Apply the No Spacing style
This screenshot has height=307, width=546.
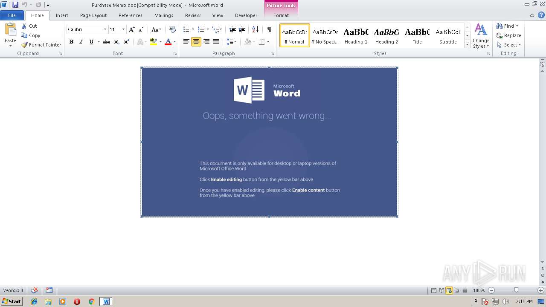point(325,35)
